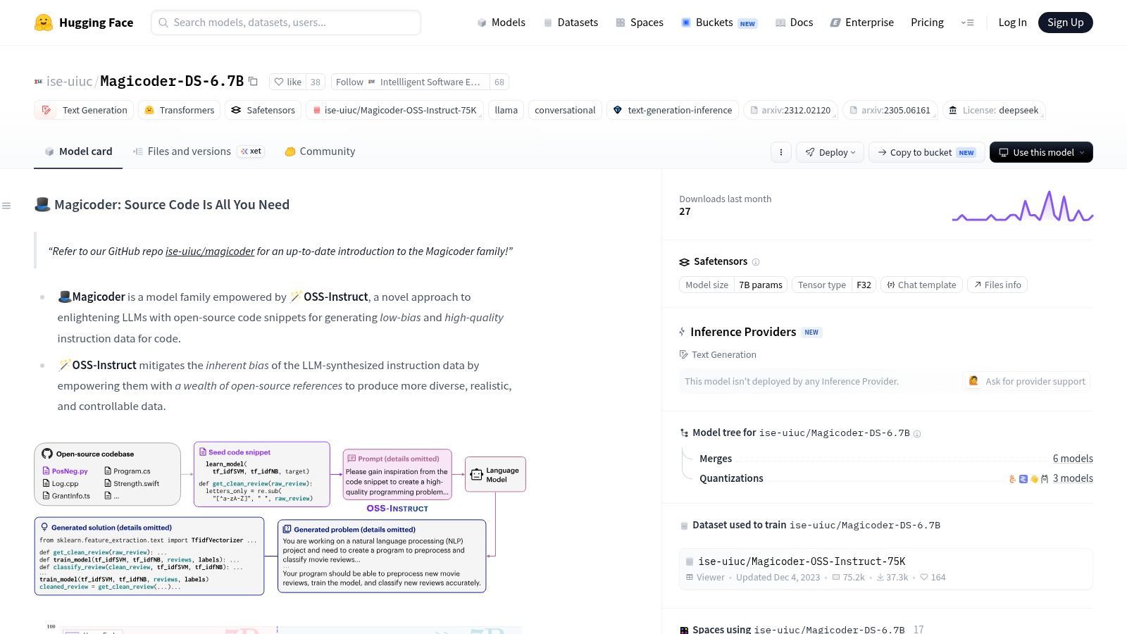
Task: Open Models in top navigation
Action: click(x=502, y=23)
